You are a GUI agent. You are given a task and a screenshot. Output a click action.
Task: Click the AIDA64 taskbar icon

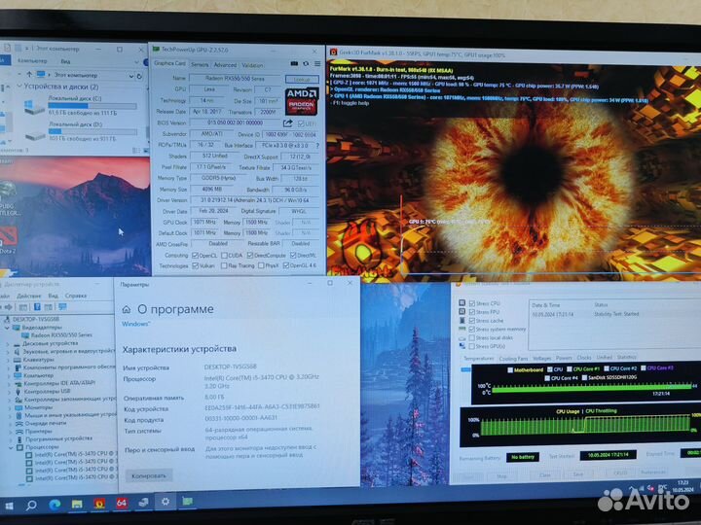(121, 503)
